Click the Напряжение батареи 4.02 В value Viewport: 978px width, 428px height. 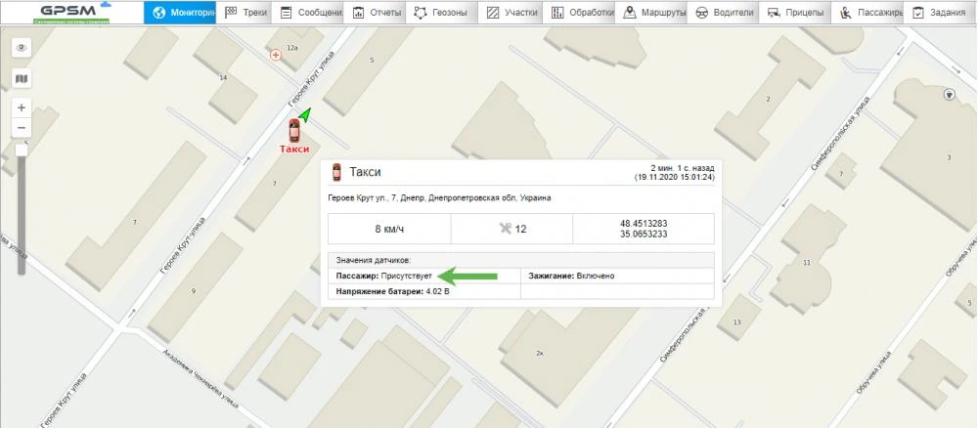(x=392, y=291)
